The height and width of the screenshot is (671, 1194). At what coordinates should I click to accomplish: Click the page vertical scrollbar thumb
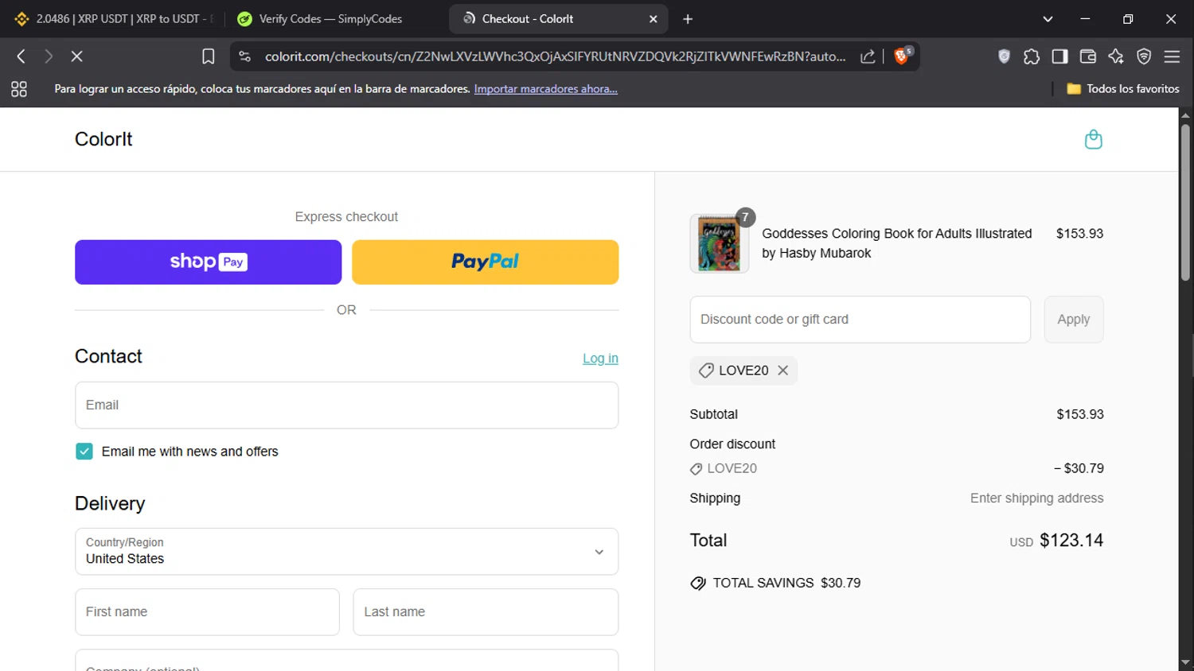(x=1185, y=202)
